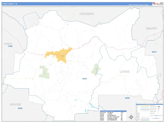The height and width of the screenshot is (124, 165).
Task: Click the 'PERRY' county label
Action: click(x=8, y=44)
